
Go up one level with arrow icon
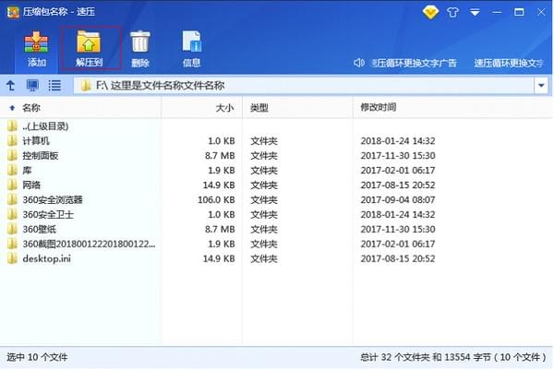[x=11, y=85]
